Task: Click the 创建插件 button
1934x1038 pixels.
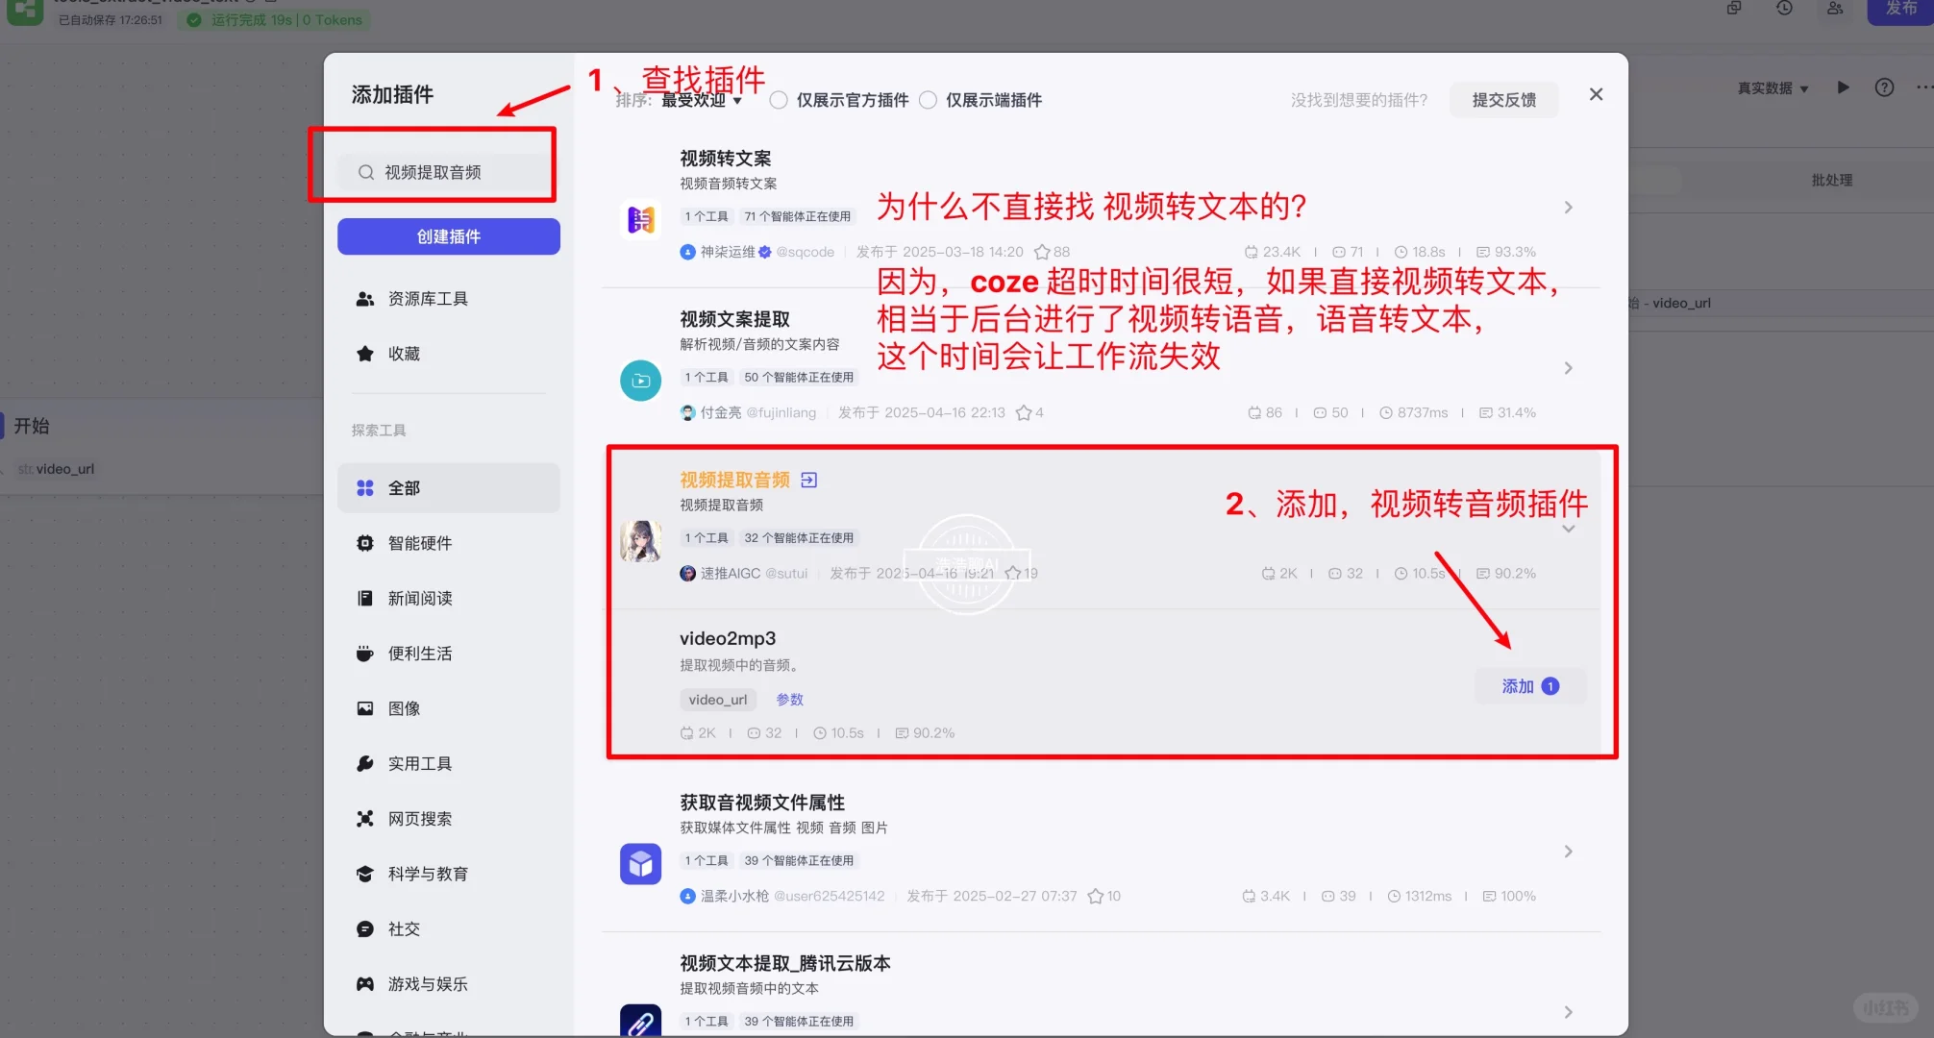Action: (x=448, y=235)
